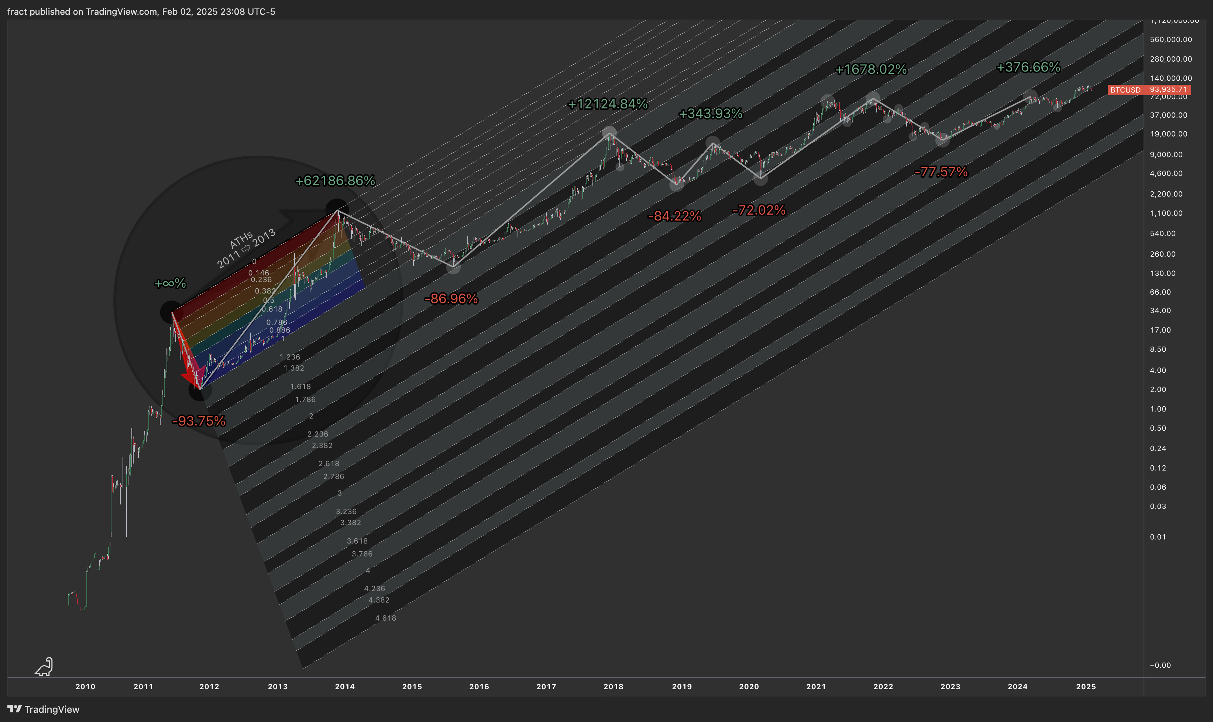Screen dimensions: 1213x722
Task: Click the 2.618 fib channel level label
Action: click(x=329, y=464)
